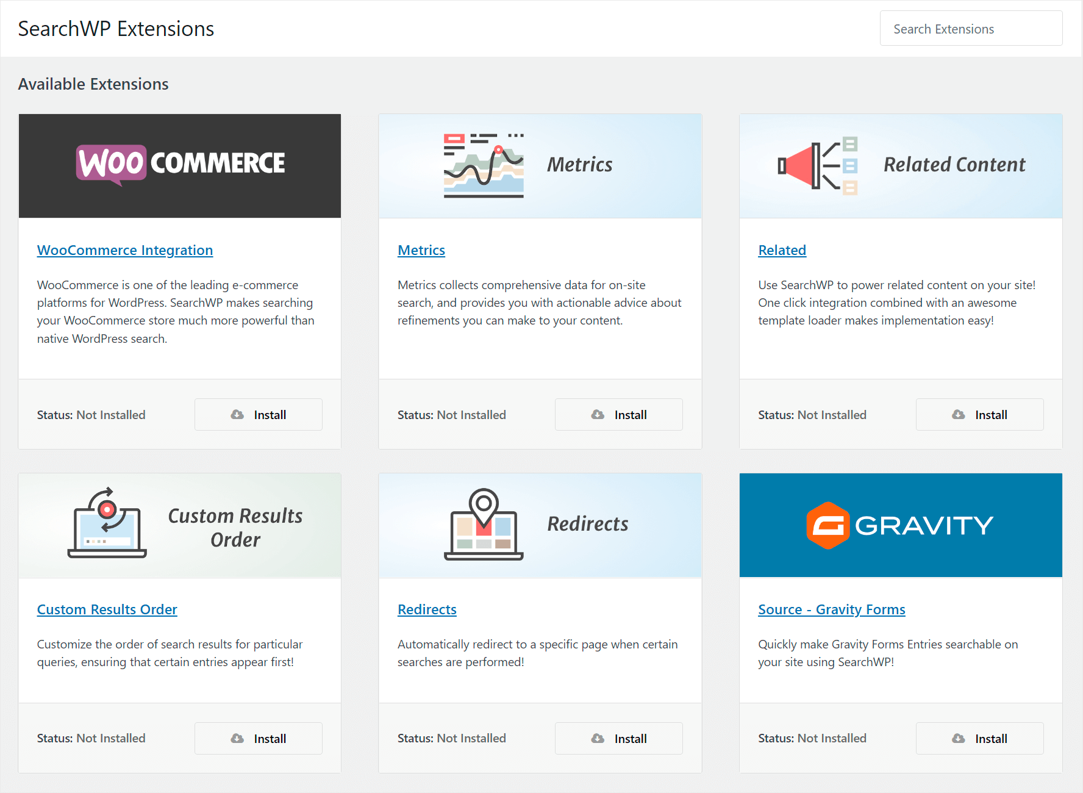Click the Custom Results Order description text
The image size is (1083, 793).
170,653
